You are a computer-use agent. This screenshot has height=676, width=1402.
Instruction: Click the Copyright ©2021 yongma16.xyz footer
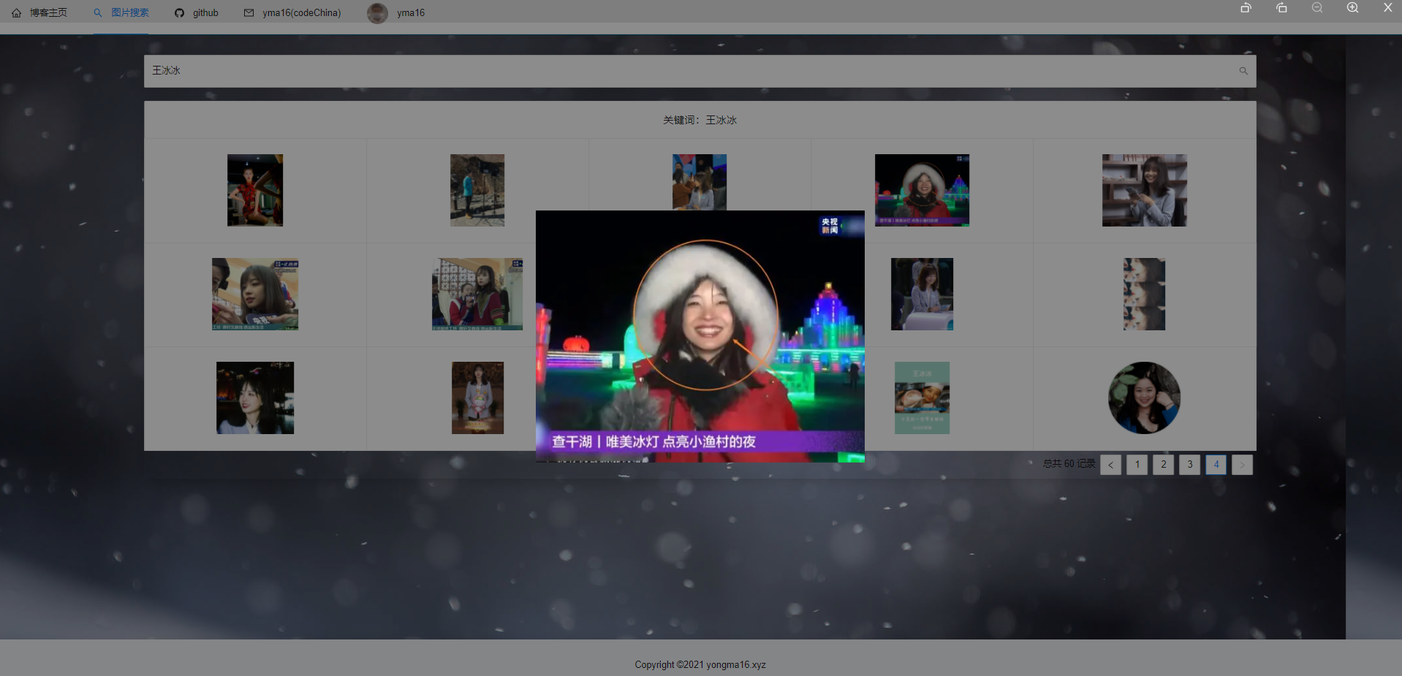pos(700,664)
